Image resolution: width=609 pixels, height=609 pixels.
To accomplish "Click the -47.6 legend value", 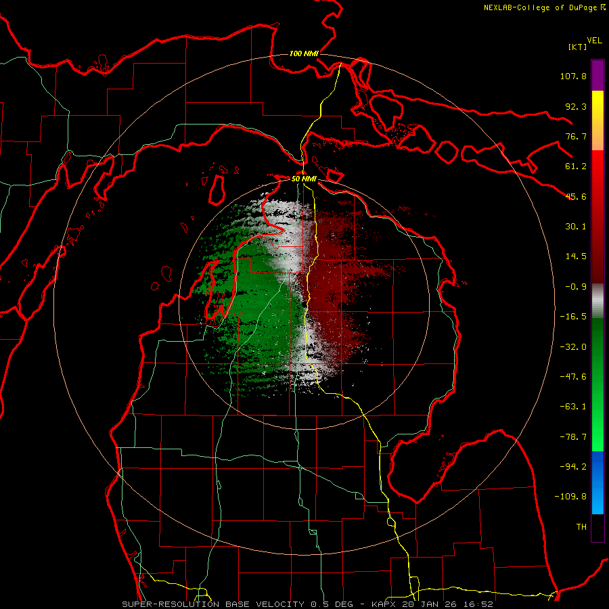I will click(573, 377).
